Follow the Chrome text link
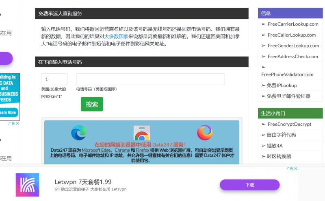325x201 pixels. pyautogui.click(x=122, y=150)
